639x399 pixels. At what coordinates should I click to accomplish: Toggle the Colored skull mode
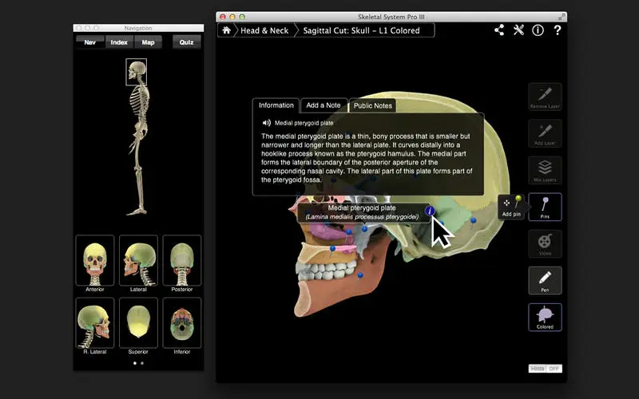pos(545,317)
